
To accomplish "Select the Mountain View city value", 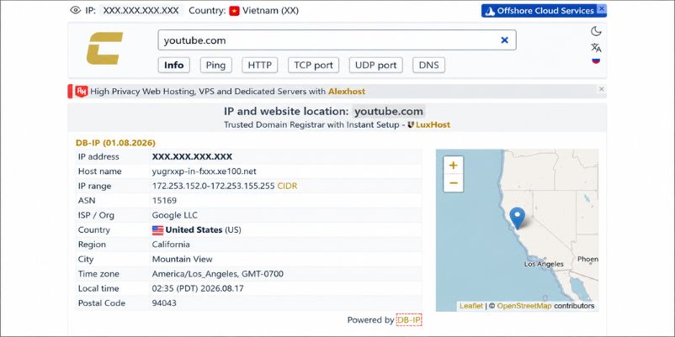I will click(x=182, y=259).
